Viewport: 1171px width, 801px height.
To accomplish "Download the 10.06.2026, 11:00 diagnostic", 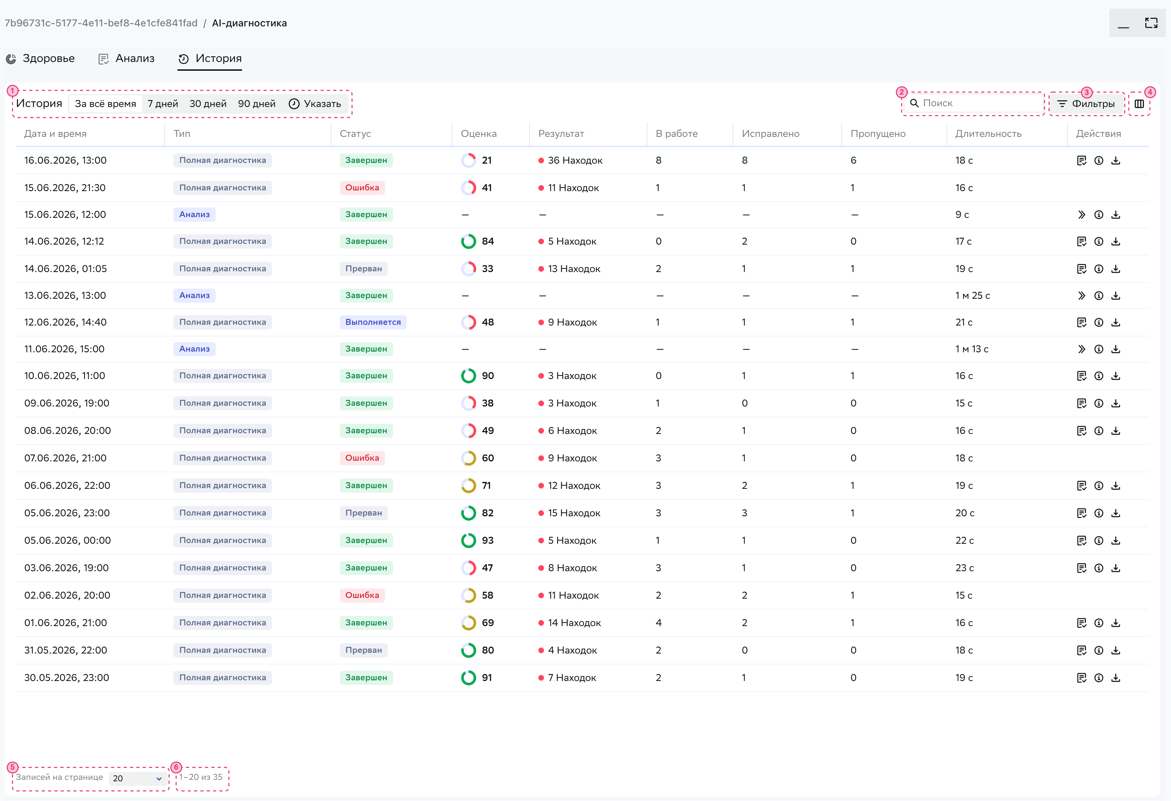I will click(x=1115, y=376).
